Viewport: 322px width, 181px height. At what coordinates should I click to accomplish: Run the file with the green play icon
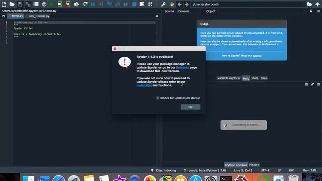click(52, 4)
